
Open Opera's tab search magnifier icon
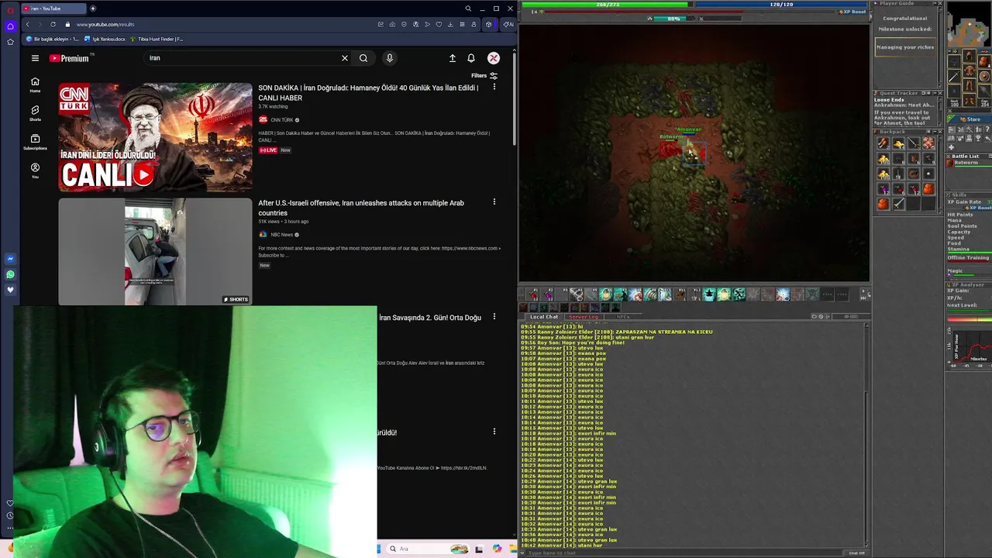coord(468,9)
